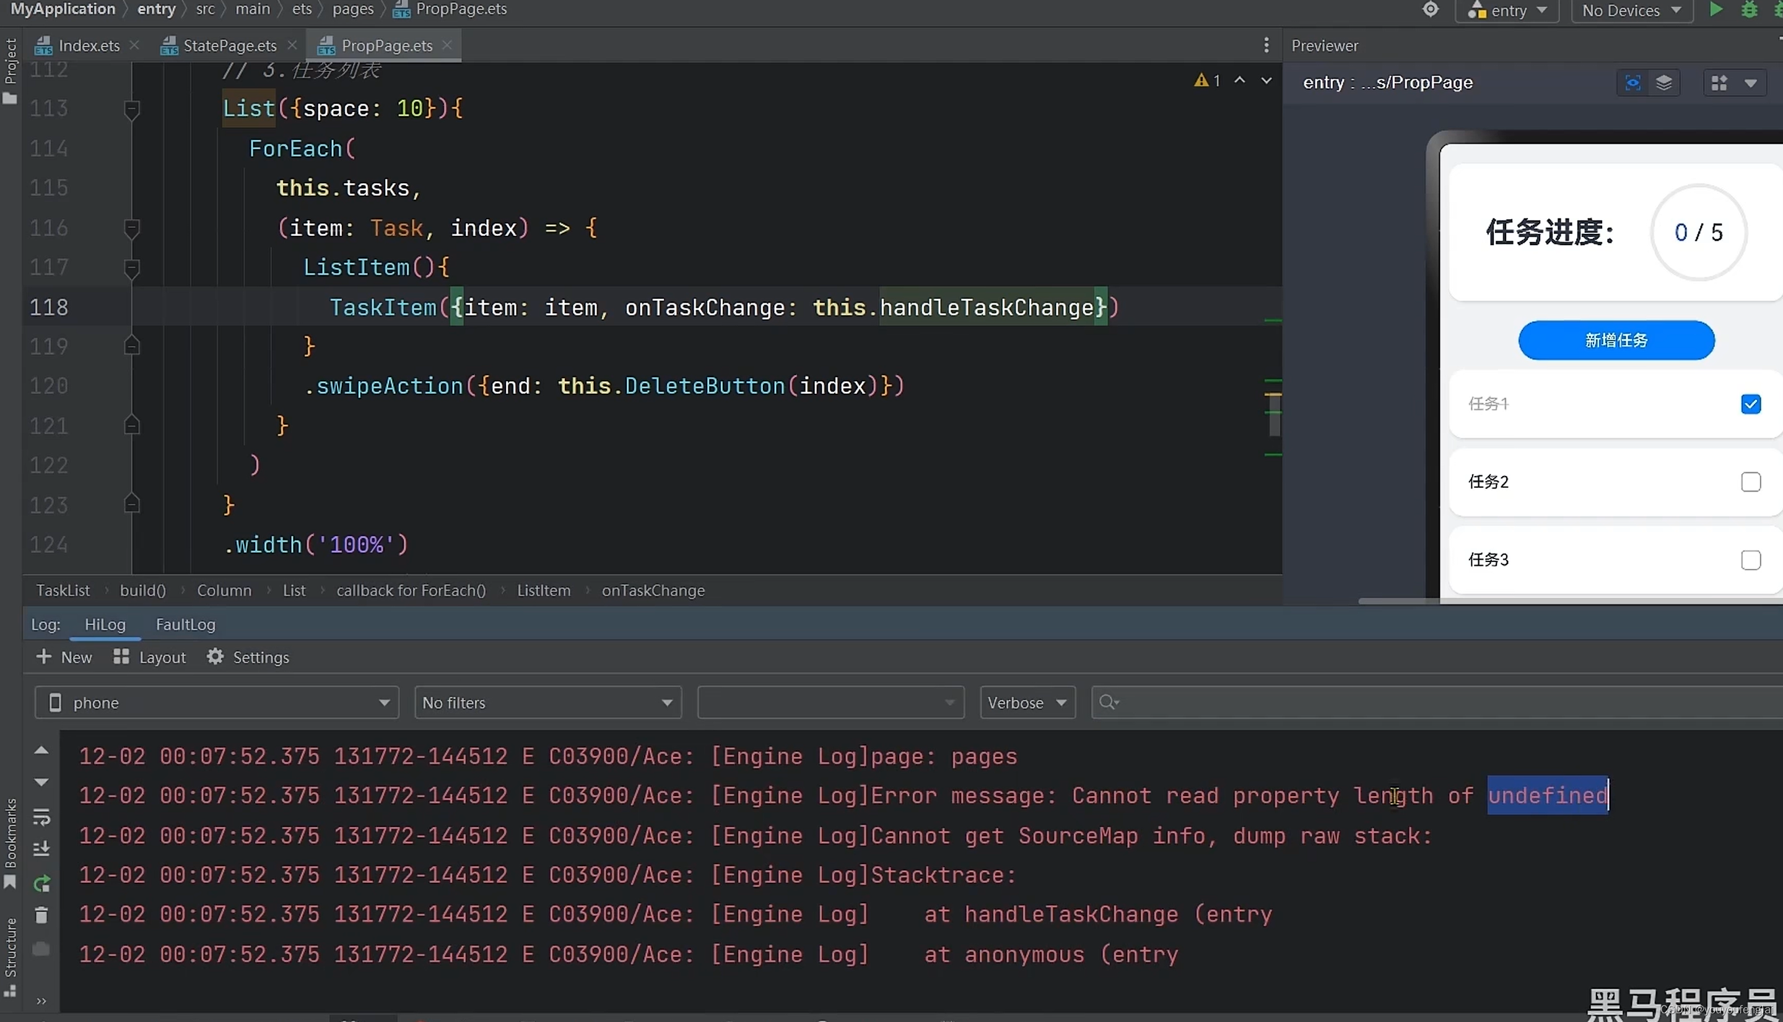Close the Index.ets tab

[x=134, y=45]
